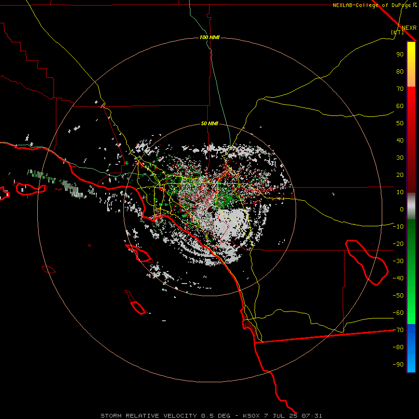Click the -20 value on the velocity scale
The image size is (419, 419).
[398, 243]
